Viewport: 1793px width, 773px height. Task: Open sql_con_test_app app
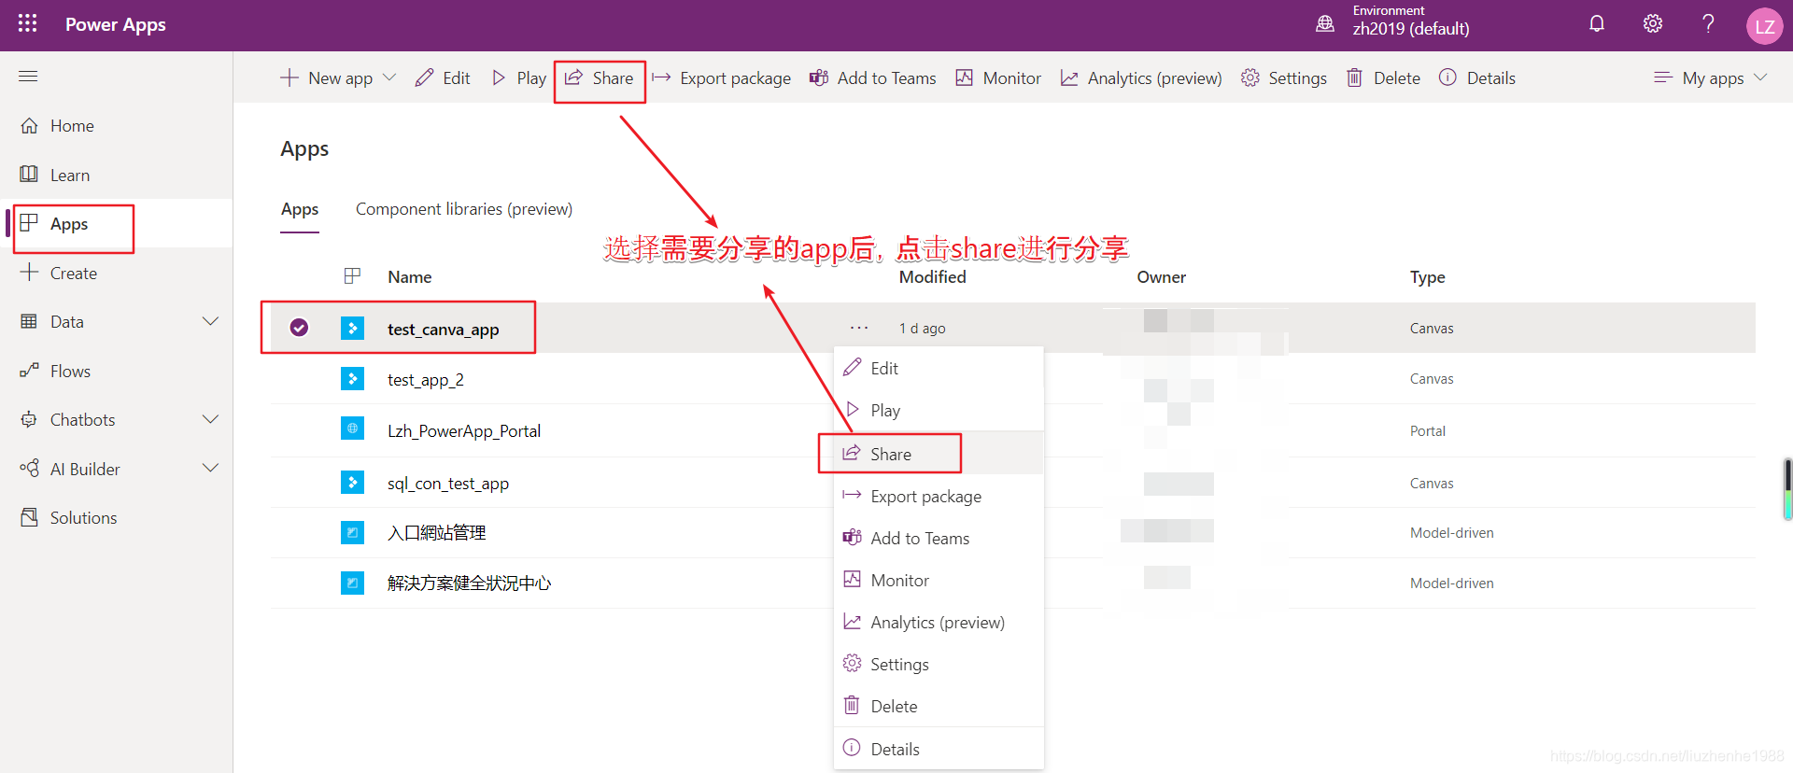448,484
